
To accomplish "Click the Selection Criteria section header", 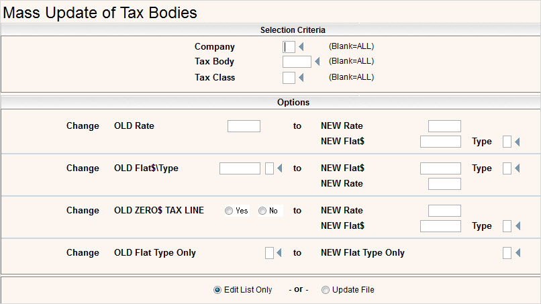I will 293,30.
